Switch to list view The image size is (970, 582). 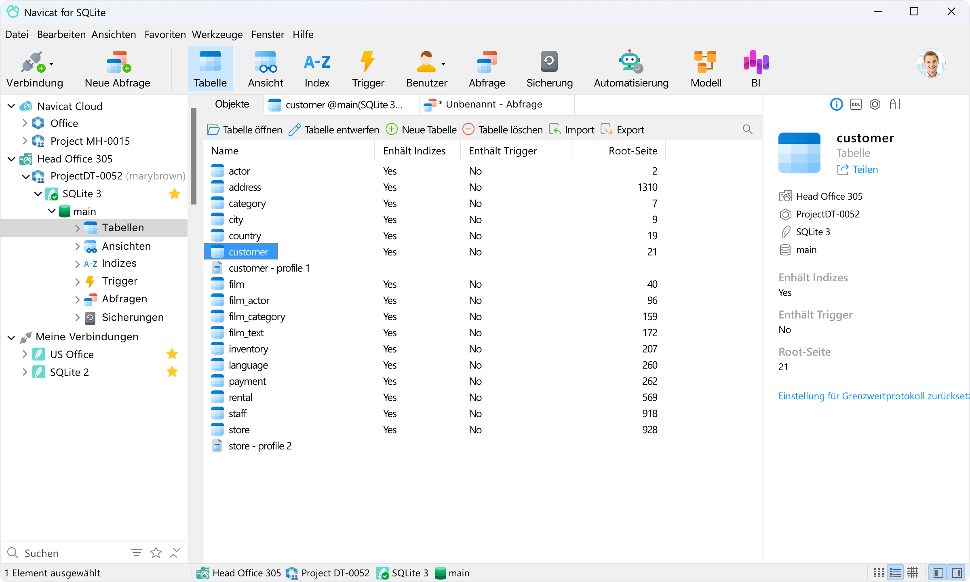(895, 573)
